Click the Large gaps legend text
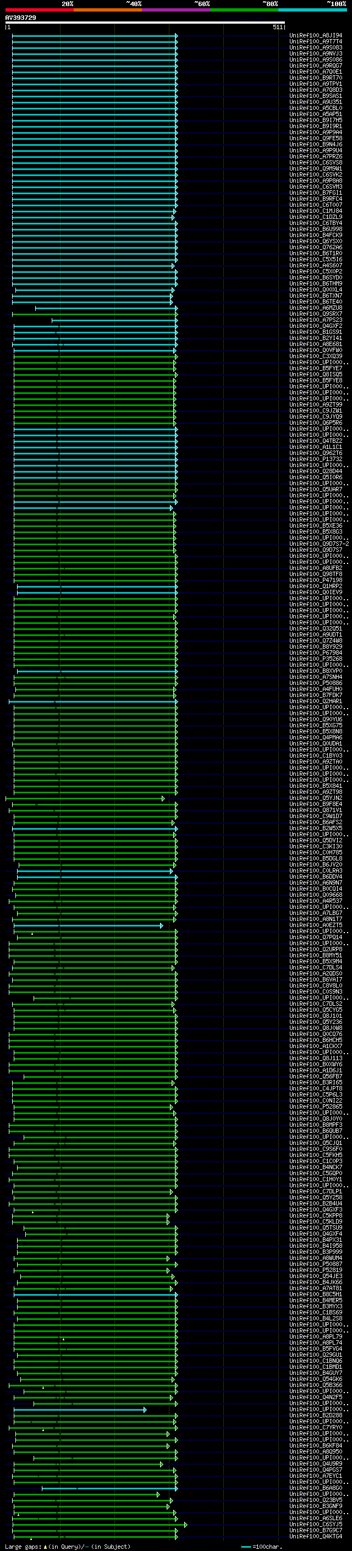This screenshot has width=352, height=1551. click(x=68, y=1546)
